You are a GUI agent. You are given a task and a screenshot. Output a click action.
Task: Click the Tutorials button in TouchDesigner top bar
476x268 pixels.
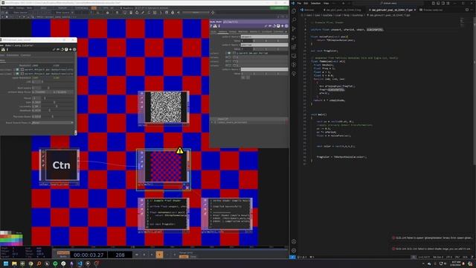pos(81,8)
